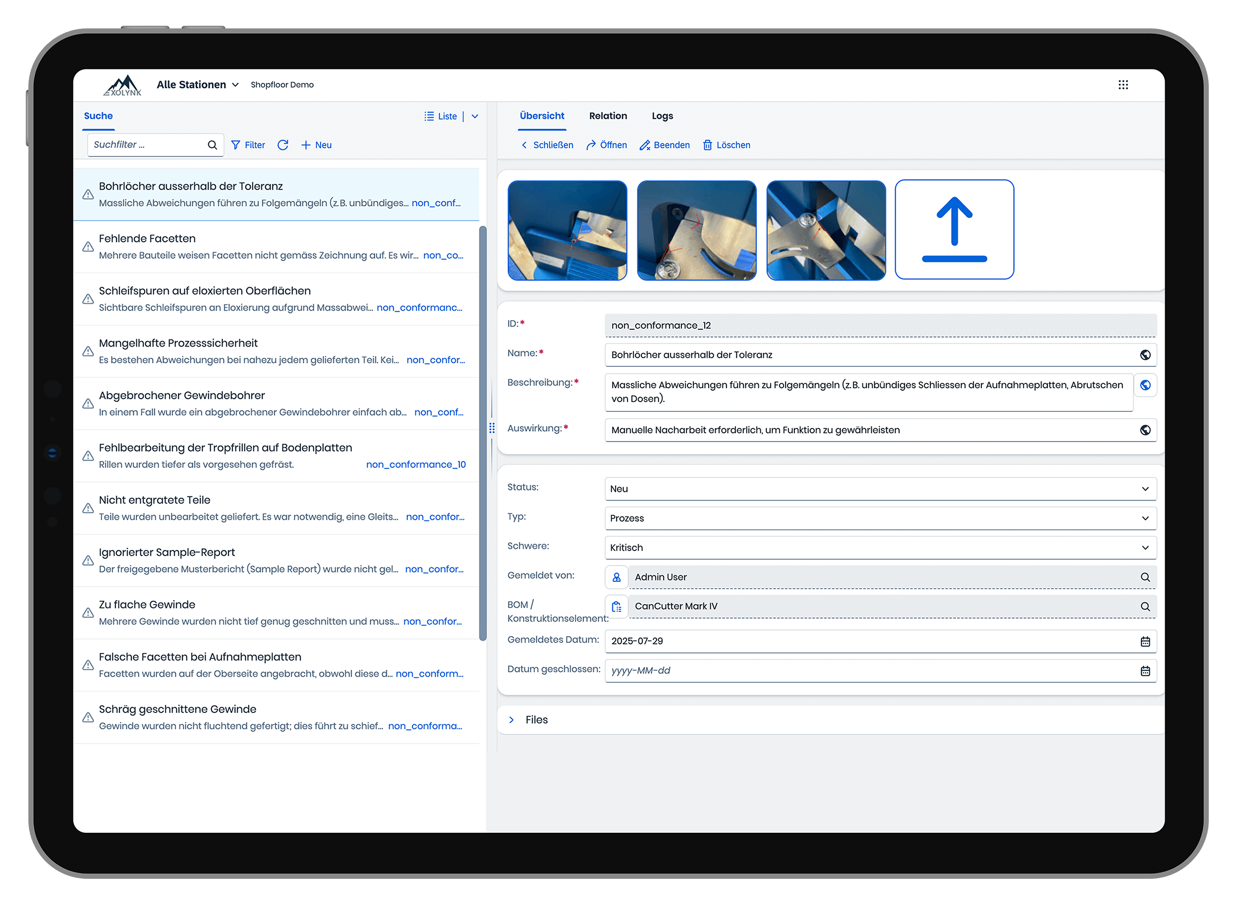Click the upload image tile
Viewport: 1239px width, 909px height.
pos(955,230)
